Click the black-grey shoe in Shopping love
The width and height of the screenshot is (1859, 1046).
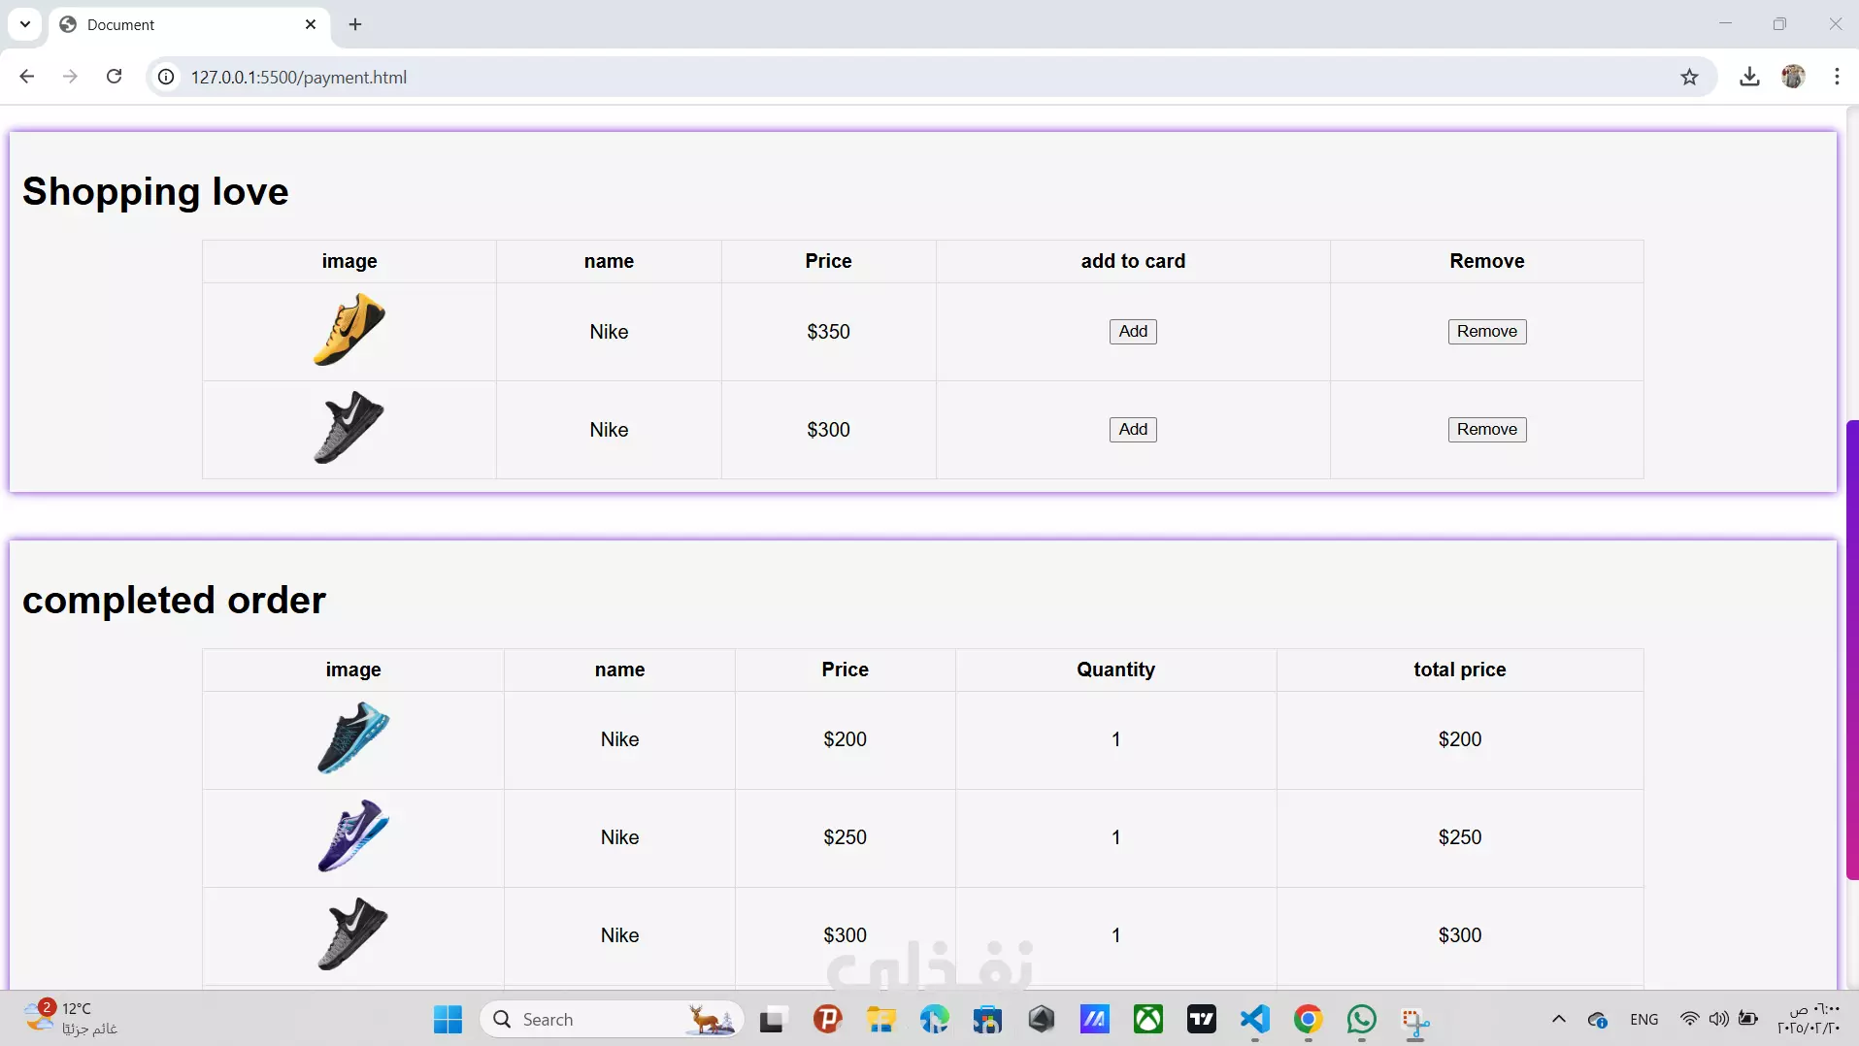[x=349, y=428]
